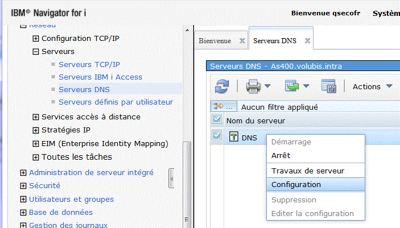Open Serveurs définis par utilisateur link
400x228 pixels.
[116, 102]
